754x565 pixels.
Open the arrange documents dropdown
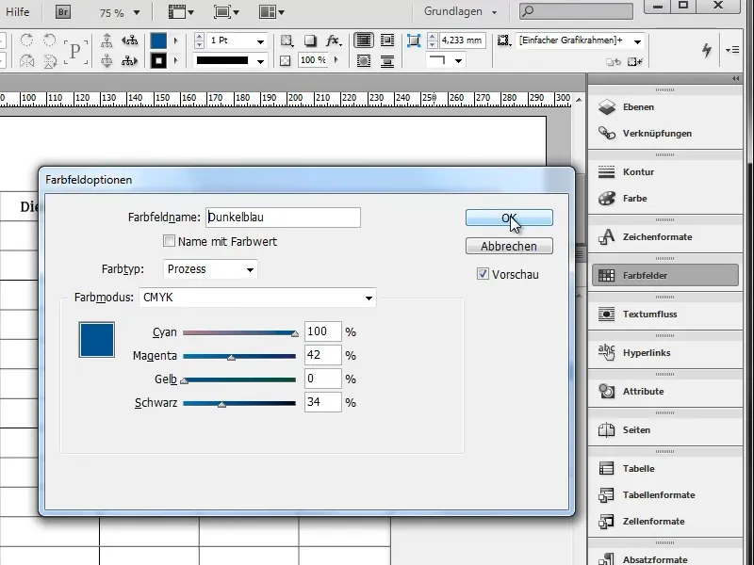coord(271,12)
